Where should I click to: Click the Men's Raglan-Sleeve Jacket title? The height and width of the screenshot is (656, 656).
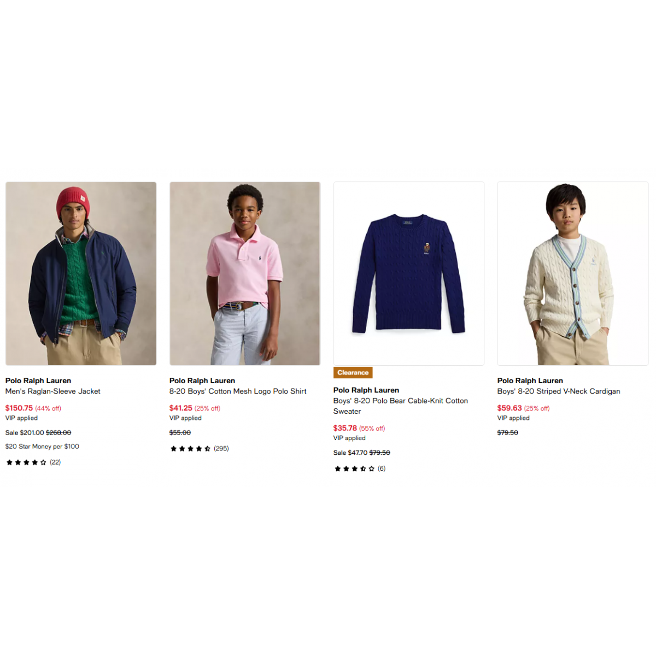tap(53, 391)
